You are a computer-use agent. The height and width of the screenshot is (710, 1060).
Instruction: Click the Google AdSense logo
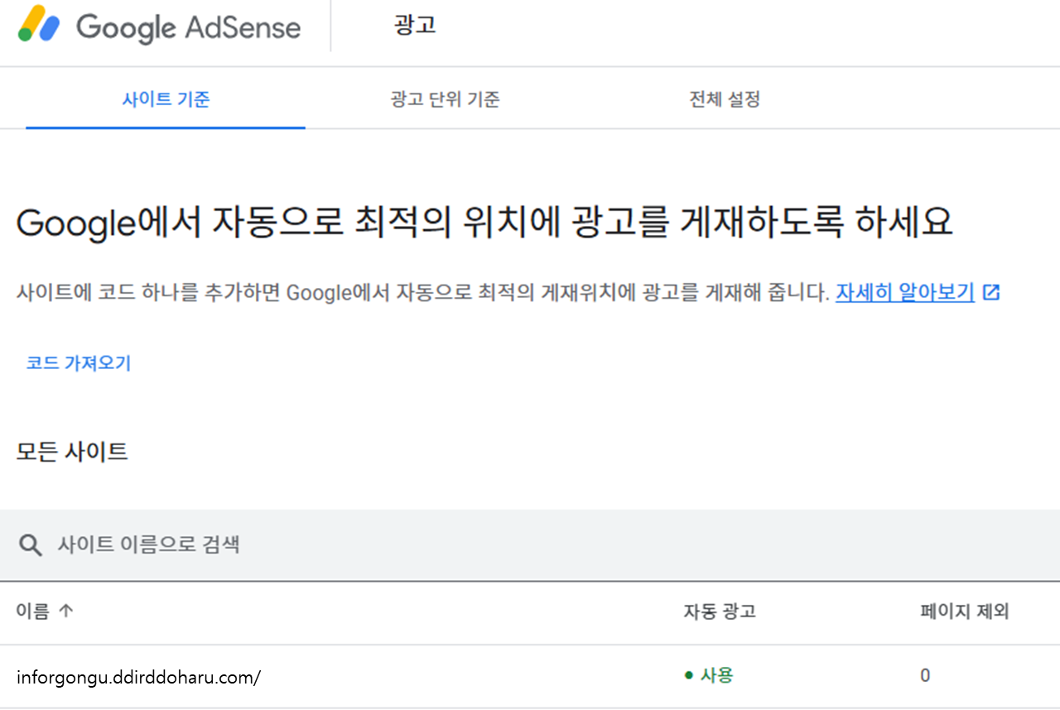pyautogui.click(x=157, y=27)
